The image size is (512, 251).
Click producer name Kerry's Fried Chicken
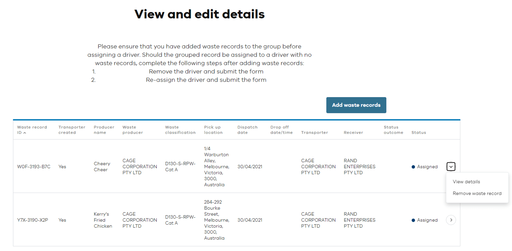[103, 220]
